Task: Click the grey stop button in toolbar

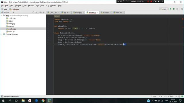Action: (177, 9)
